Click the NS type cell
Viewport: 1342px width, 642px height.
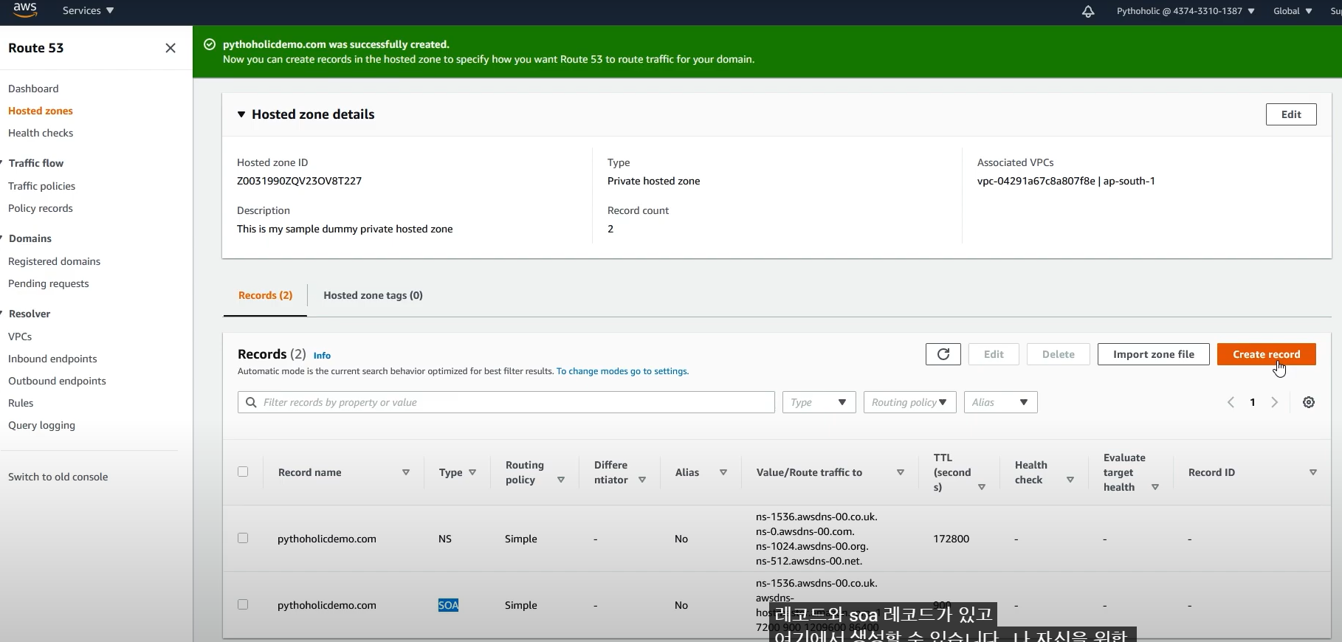[x=444, y=539]
